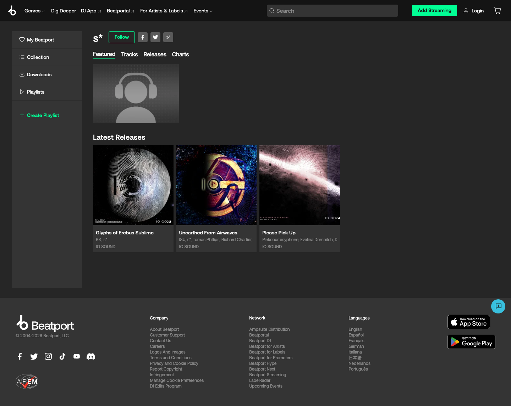Image resolution: width=511 pixels, height=406 pixels.
Task: Expand the Events dropdown menu
Action: [x=203, y=11]
